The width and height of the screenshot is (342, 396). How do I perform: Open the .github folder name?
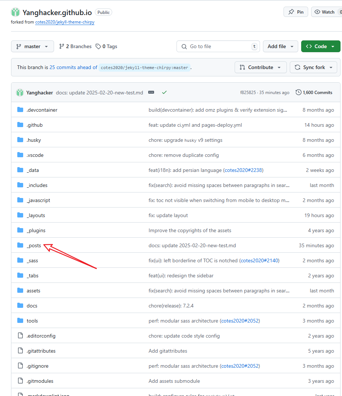35,125
